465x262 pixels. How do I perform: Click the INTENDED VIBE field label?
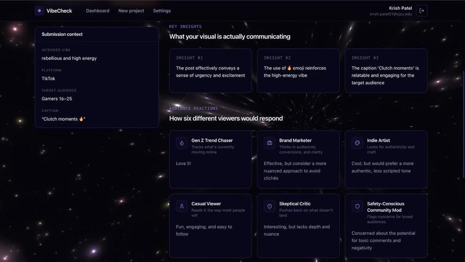click(56, 50)
